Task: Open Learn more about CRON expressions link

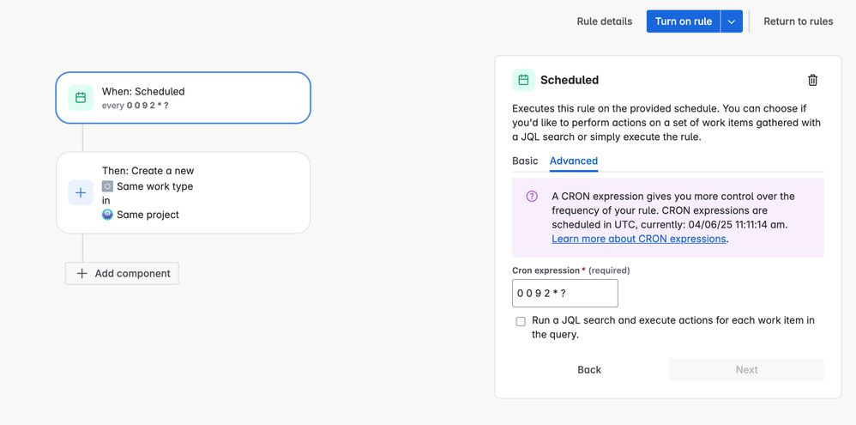Action: (639, 239)
